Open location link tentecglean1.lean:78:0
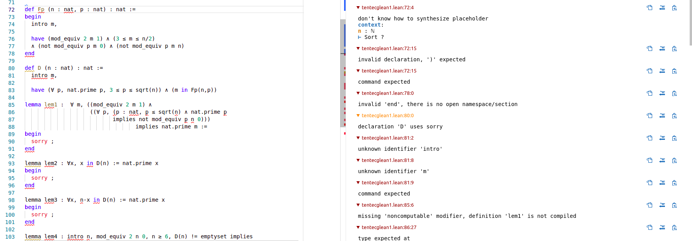This screenshot has height=241, width=692. click(x=387, y=93)
